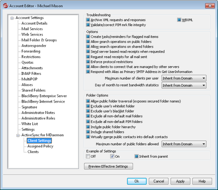
Task: Open Day of month to reset bandwidth dropdown
Action: click(x=184, y=85)
